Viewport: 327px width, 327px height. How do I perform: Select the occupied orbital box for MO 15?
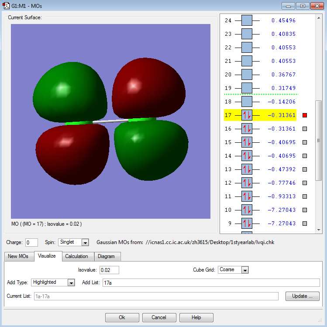(247, 142)
